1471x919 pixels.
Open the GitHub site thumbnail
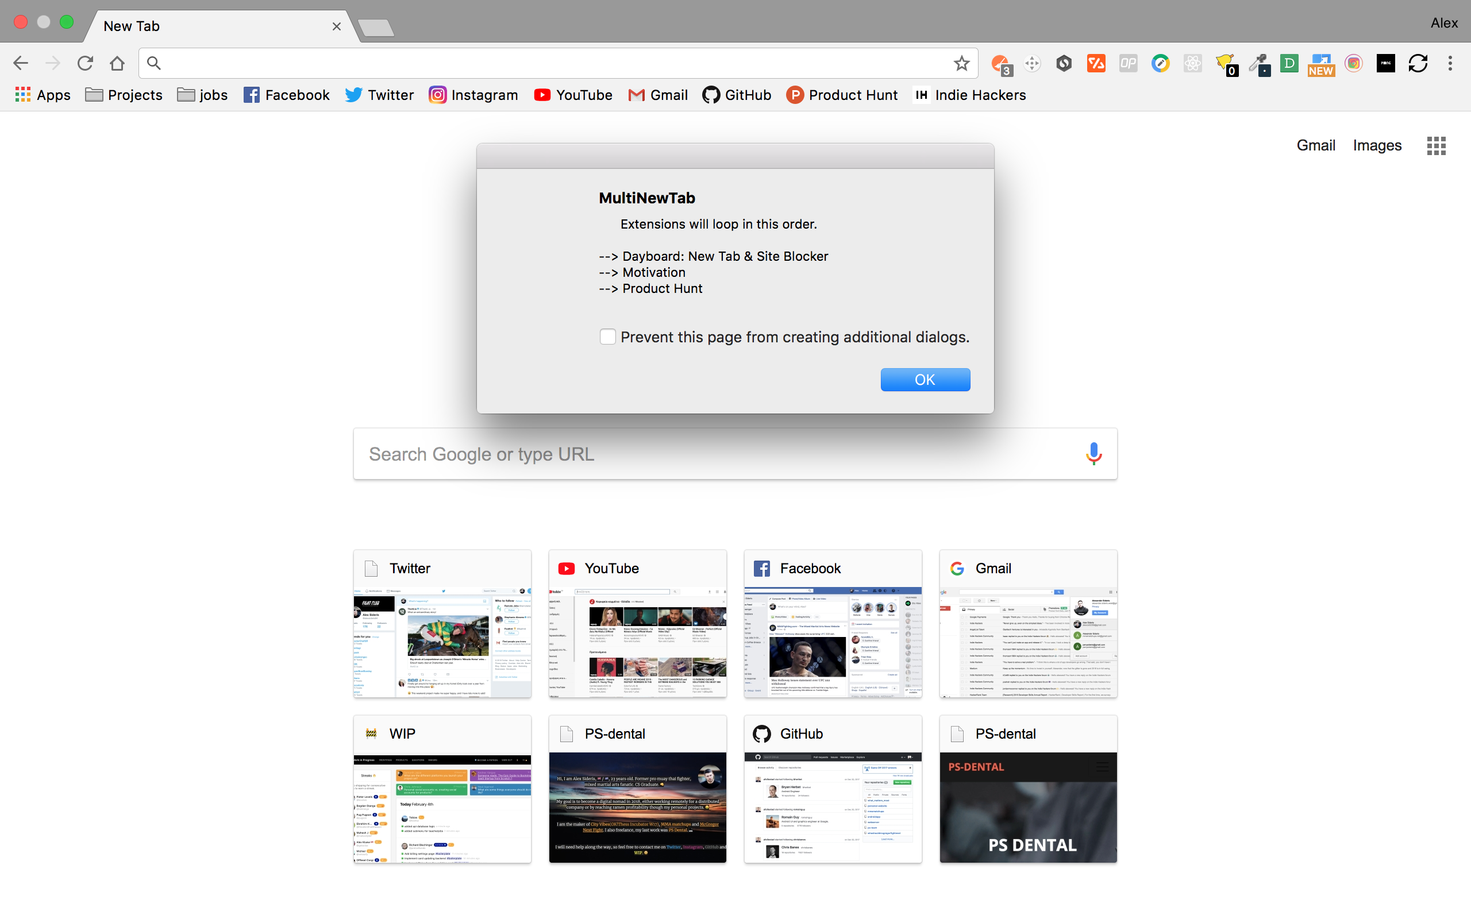click(832, 789)
